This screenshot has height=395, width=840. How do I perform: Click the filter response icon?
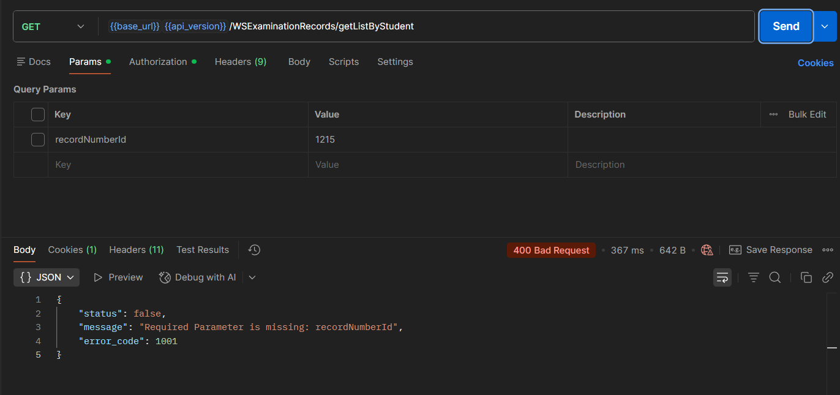pyautogui.click(x=754, y=277)
